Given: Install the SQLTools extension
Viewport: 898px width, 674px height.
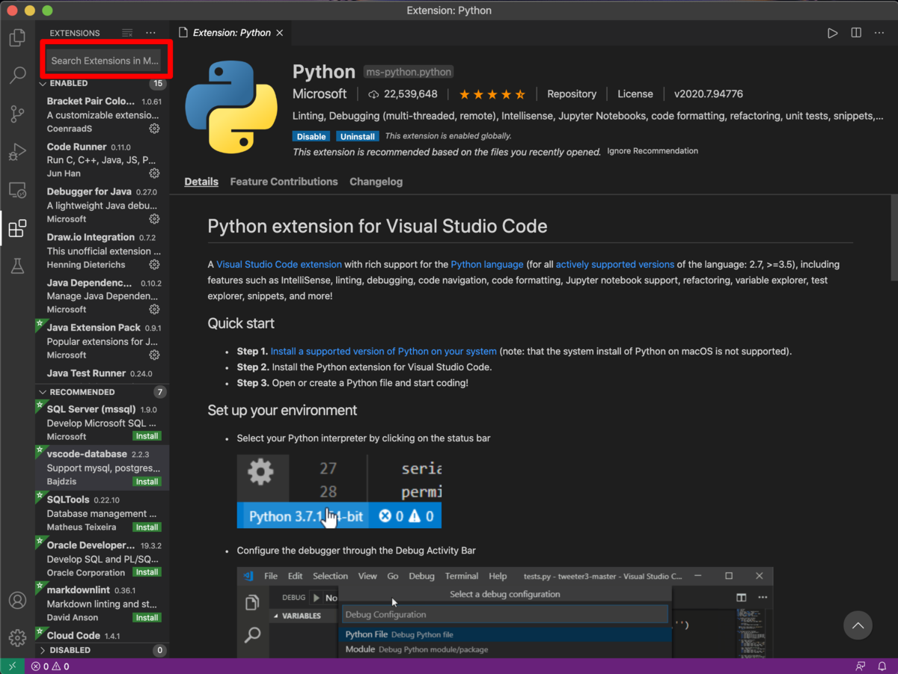Looking at the screenshot, I should pos(147,527).
